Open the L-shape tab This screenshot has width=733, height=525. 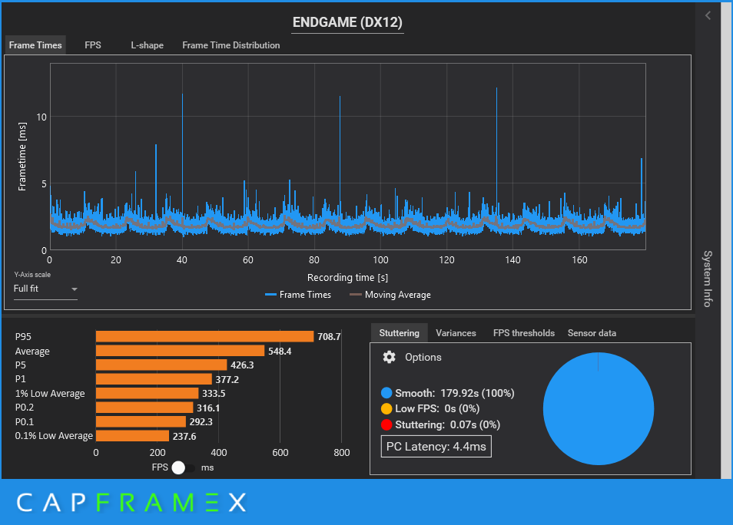coord(148,45)
